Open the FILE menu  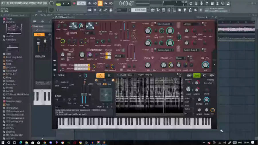coord(3,3)
